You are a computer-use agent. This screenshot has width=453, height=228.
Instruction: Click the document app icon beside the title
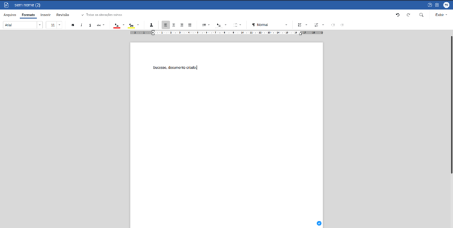7,5
